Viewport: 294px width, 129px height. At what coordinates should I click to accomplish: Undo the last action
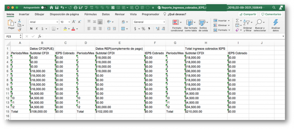[62, 8]
